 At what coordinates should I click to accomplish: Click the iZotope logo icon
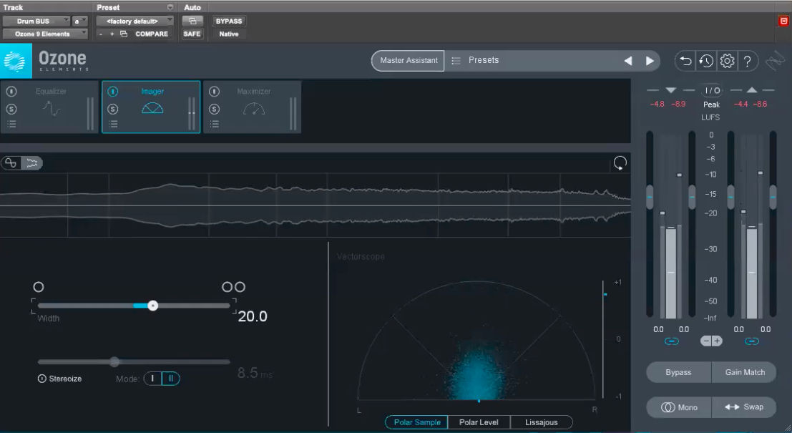point(775,62)
